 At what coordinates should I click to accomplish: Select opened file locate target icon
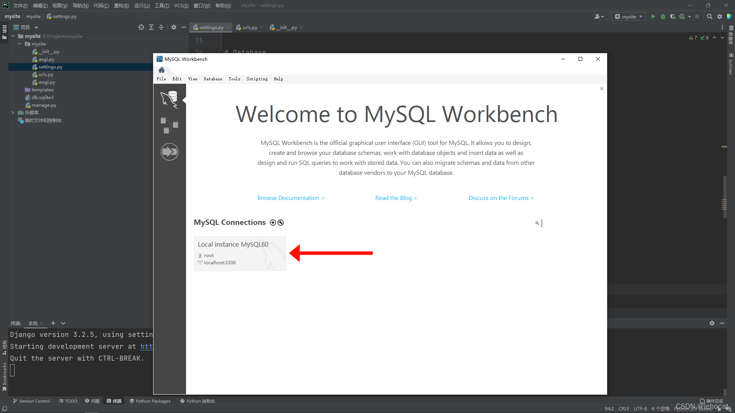[141, 27]
